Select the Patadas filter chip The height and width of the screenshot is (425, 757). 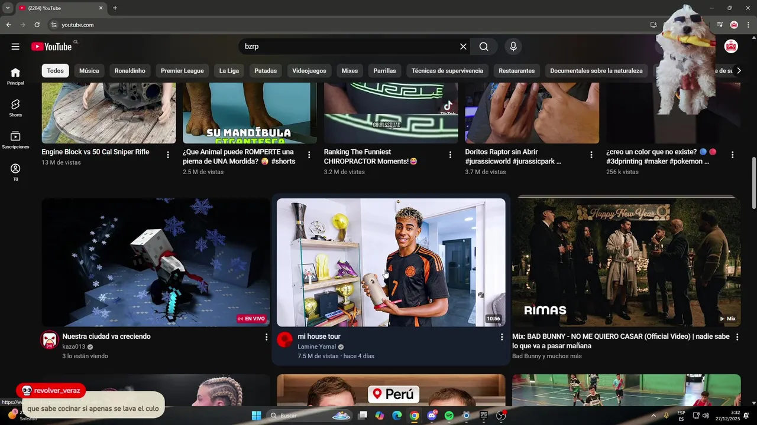click(266, 71)
